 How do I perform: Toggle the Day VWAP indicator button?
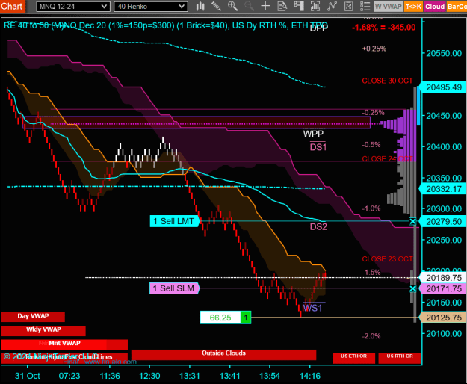pyautogui.click(x=33, y=317)
